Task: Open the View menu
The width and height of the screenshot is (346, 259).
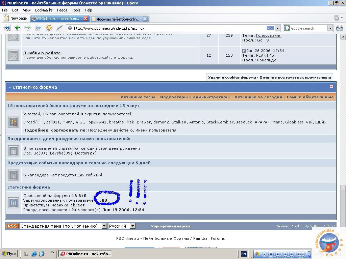Action: 27,10
